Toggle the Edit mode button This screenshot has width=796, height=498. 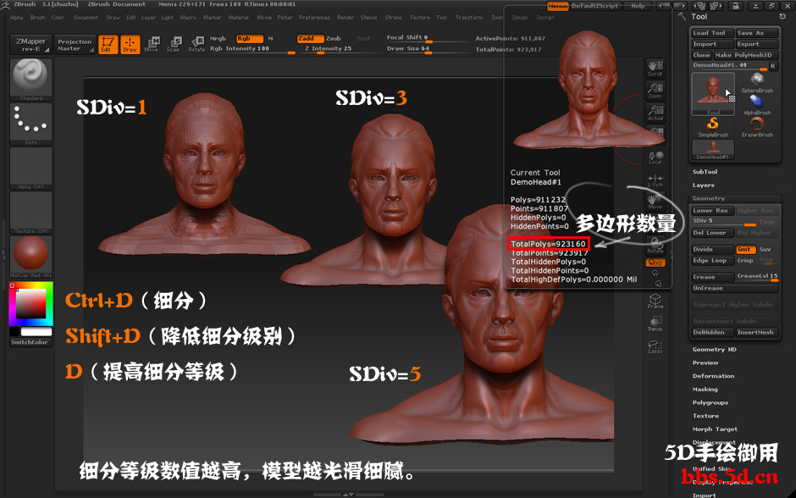pyautogui.click(x=108, y=44)
